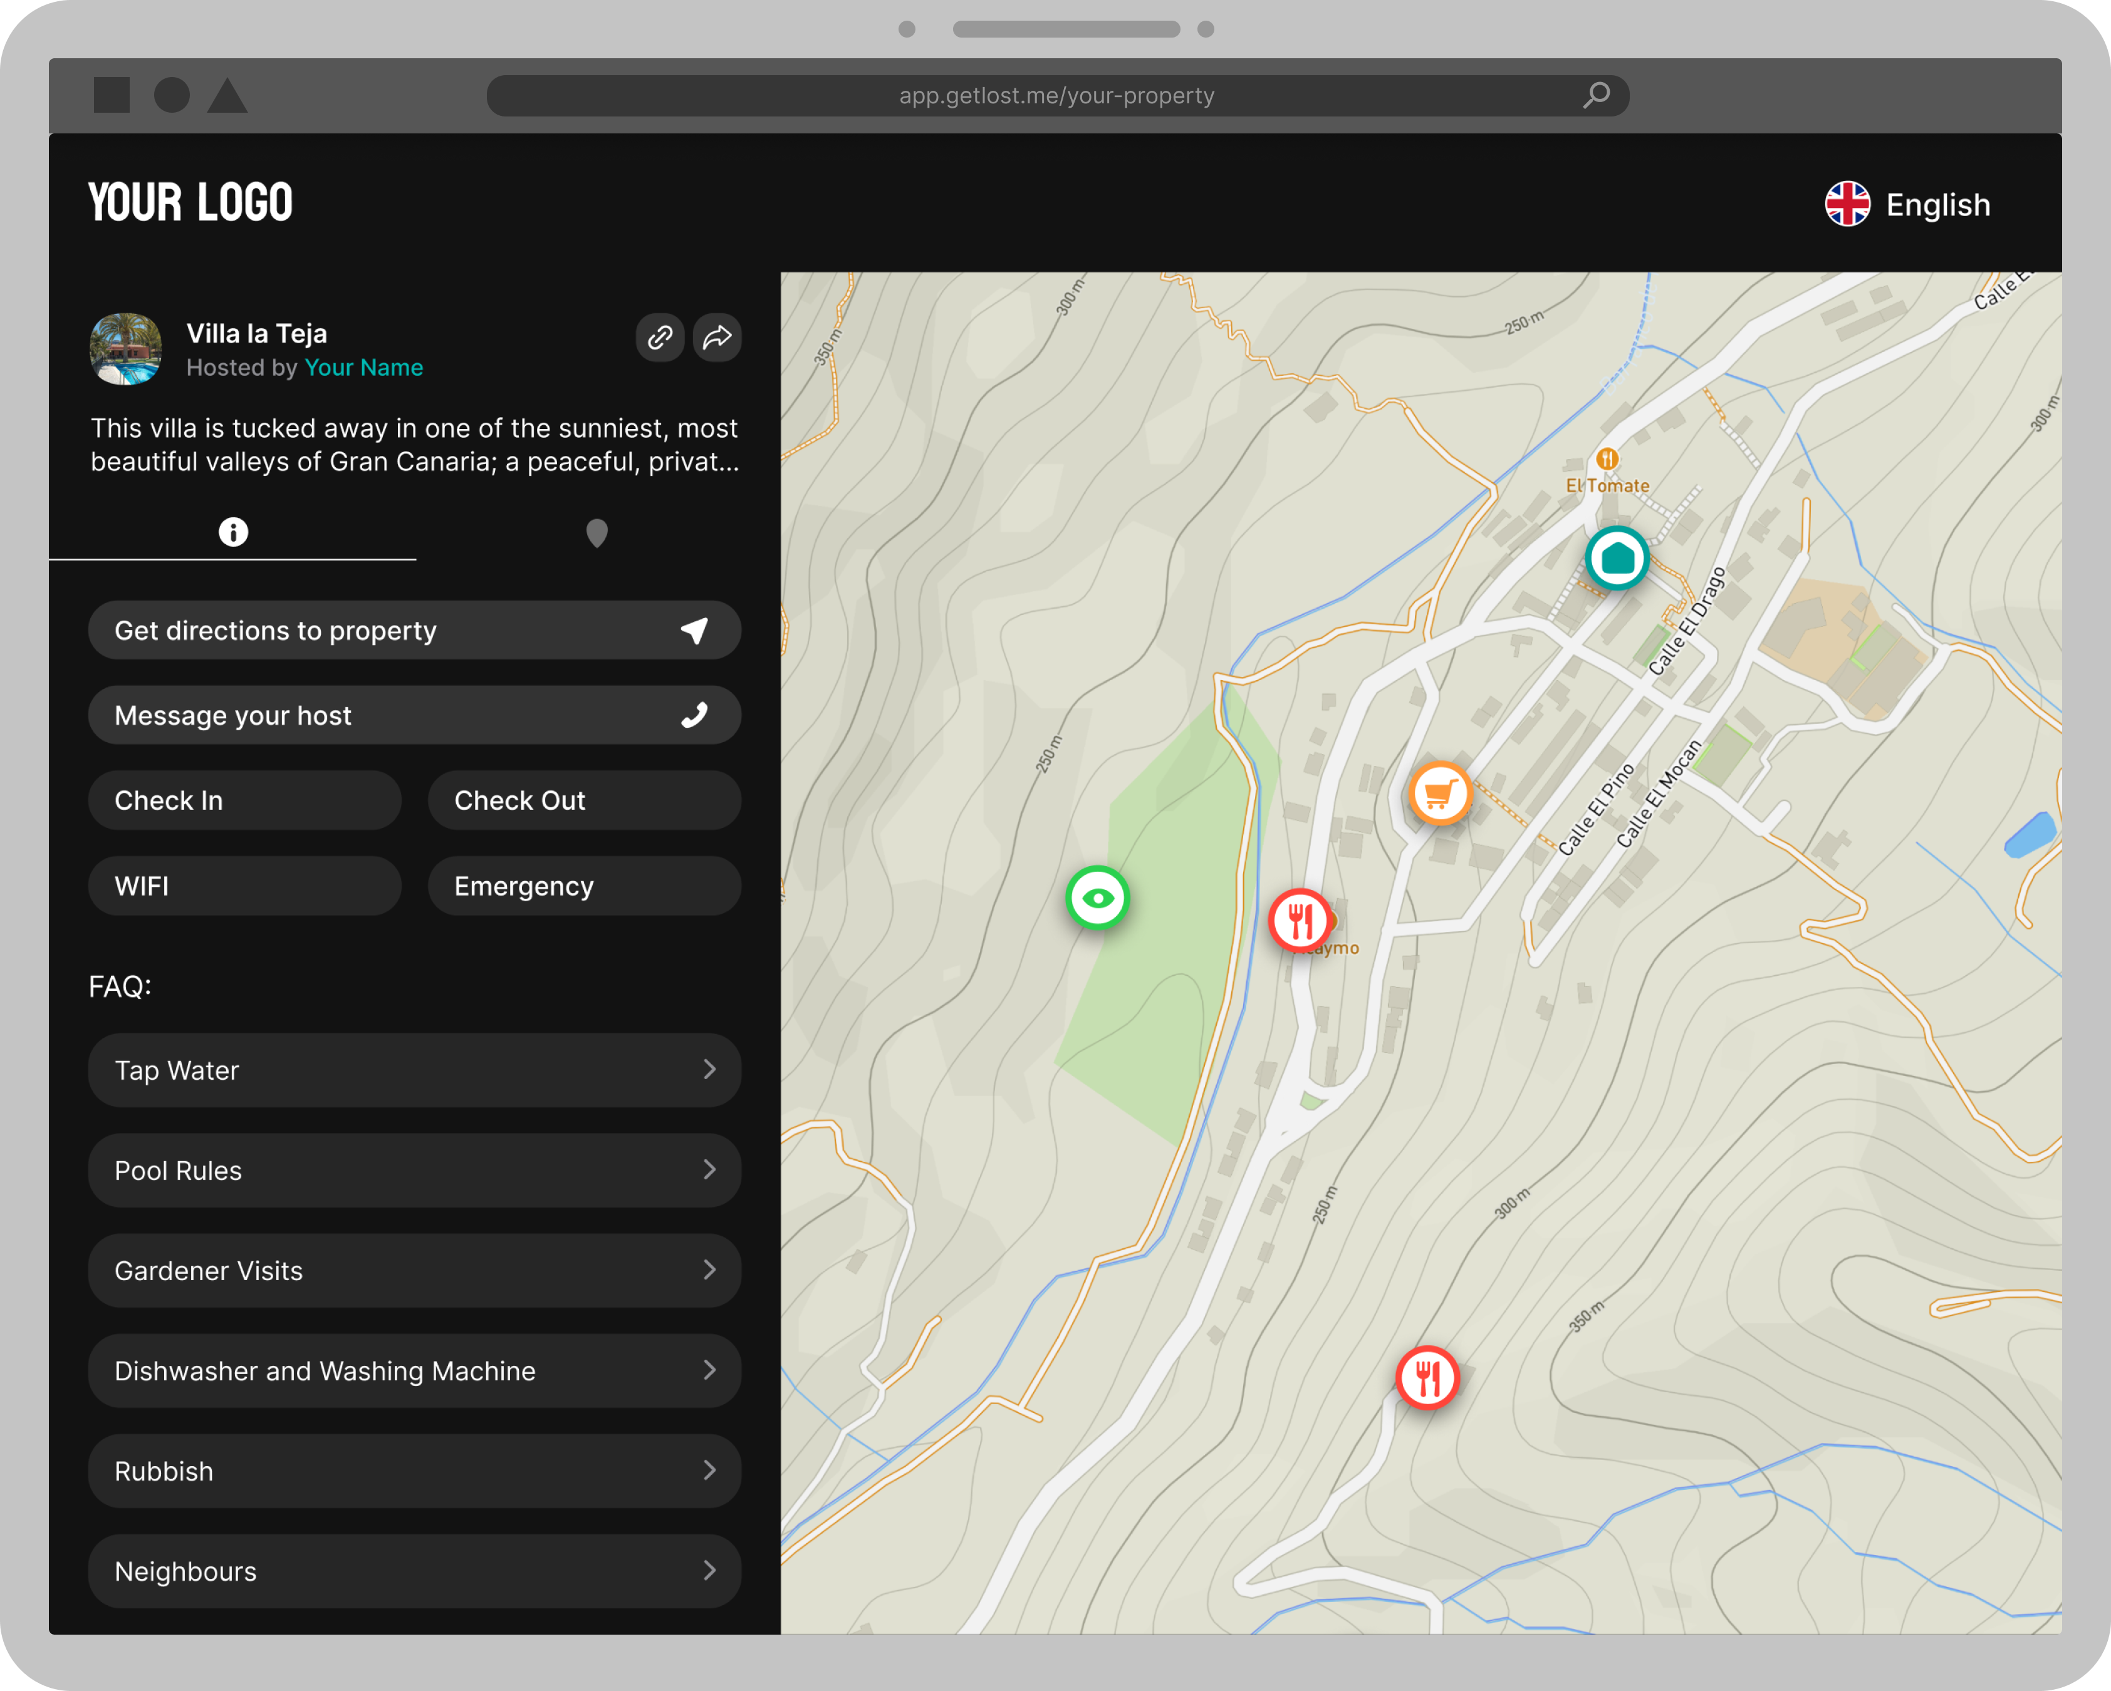The height and width of the screenshot is (1691, 2111).
Task: Click the share arrow icon
Action: point(717,338)
